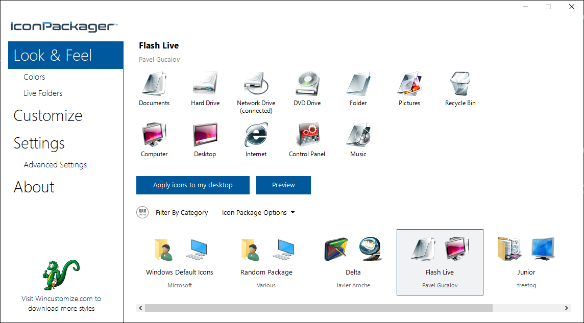
Task: Click the package list scrollbar right arrow
Action: (567, 308)
